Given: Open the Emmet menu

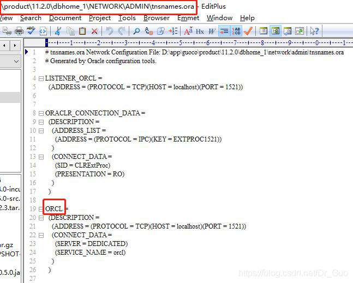Looking at the screenshot, I should [x=188, y=18].
